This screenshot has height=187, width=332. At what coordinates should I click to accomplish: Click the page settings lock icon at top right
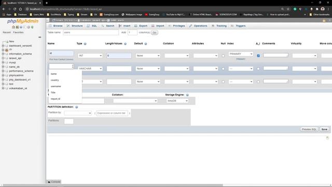tap(324, 20)
